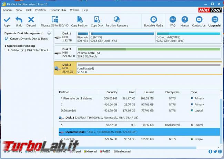Open the Help menu
The image size is (224, 159).
(85, 10)
